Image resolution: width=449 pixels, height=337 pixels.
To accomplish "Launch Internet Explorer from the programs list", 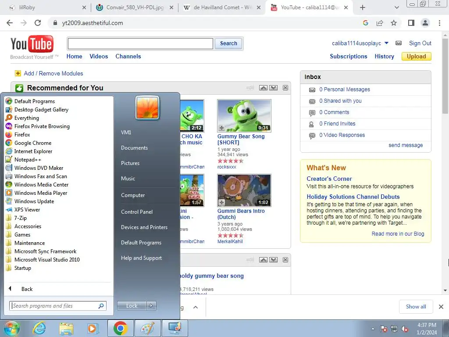I will click(29, 151).
